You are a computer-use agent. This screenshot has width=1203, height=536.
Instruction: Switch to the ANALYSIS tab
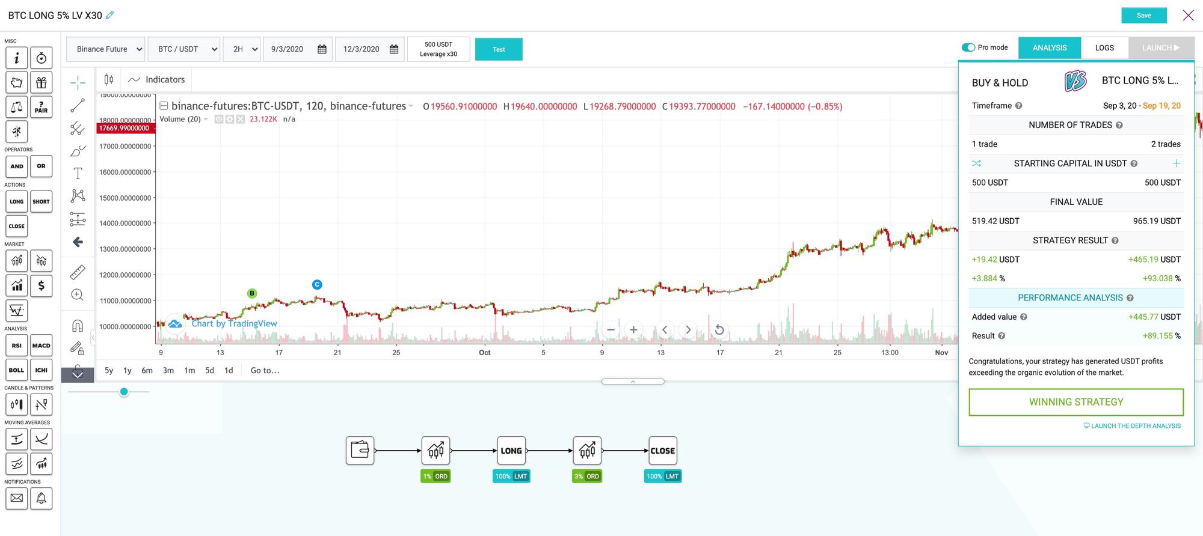pos(1050,47)
